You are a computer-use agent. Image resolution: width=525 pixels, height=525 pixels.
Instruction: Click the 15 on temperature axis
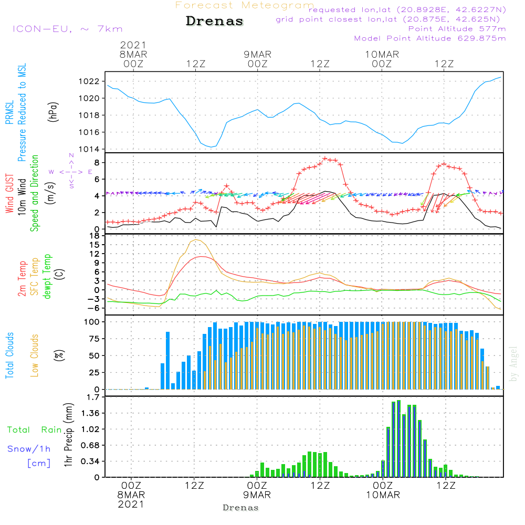[94, 245]
